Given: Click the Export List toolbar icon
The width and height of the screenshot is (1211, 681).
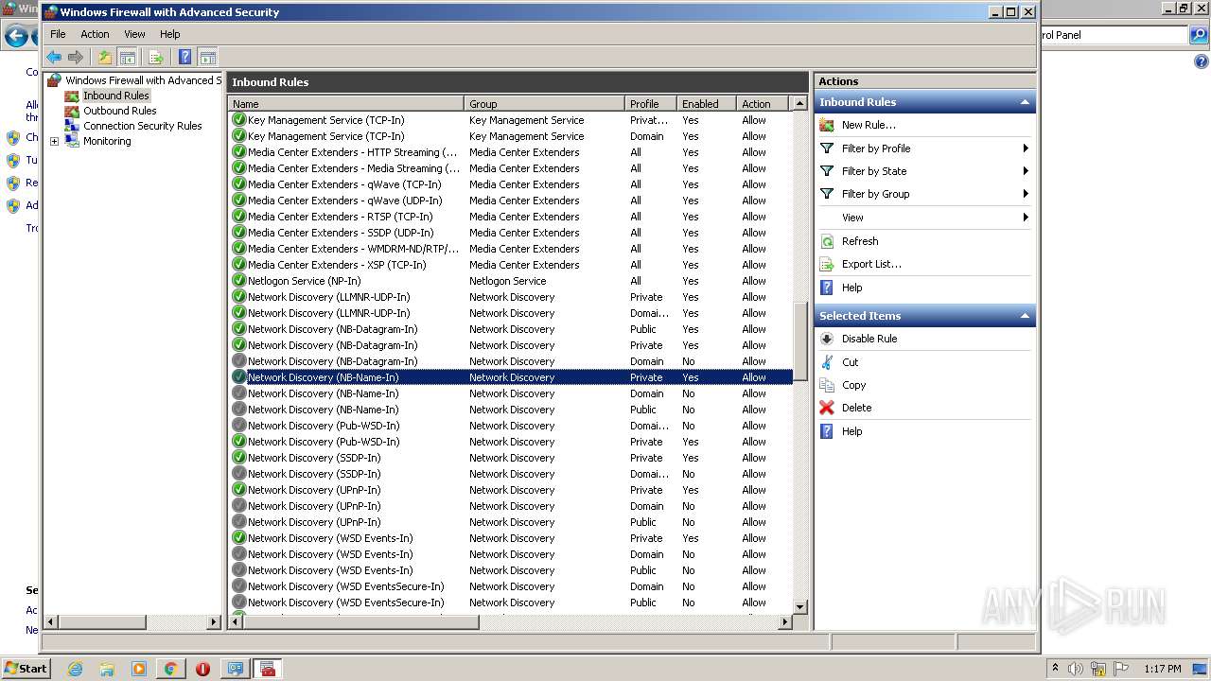Looking at the screenshot, I should click(156, 58).
